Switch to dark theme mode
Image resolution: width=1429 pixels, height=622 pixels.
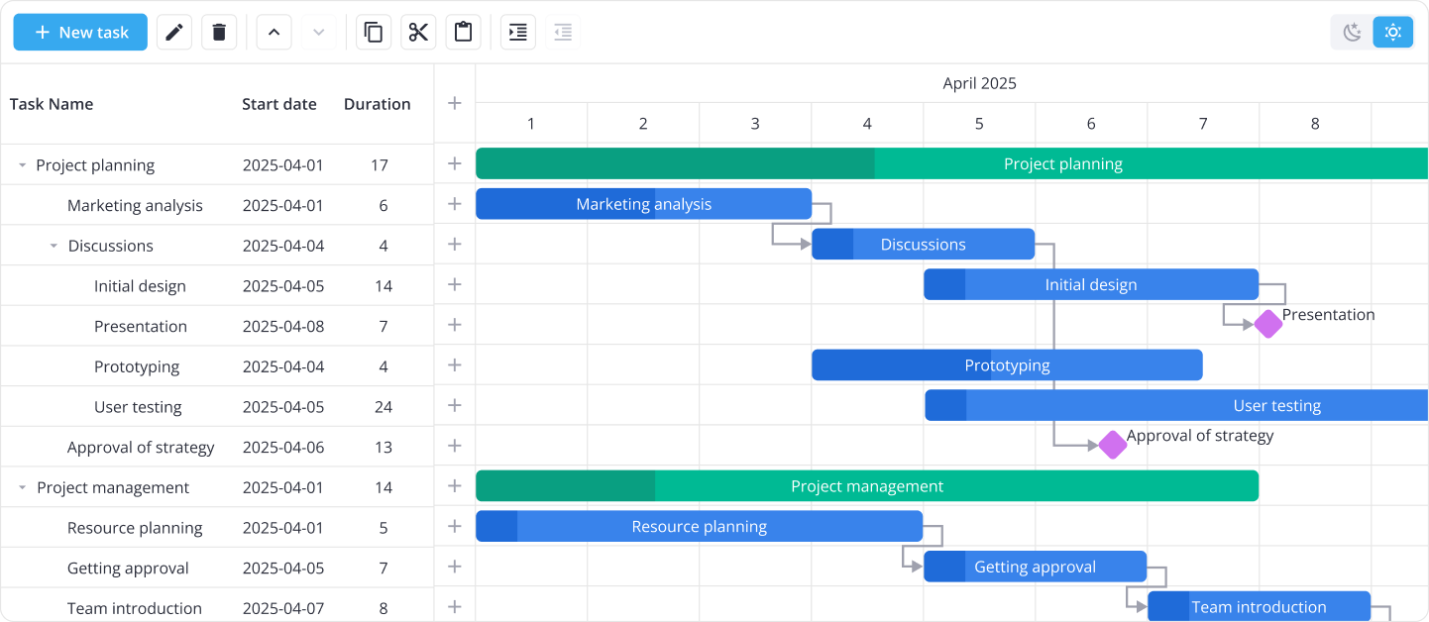pyautogui.click(x=1352, y=33)
